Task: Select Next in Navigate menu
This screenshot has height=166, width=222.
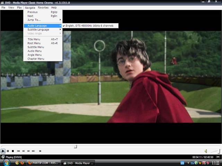Action: tap(43, 16)
